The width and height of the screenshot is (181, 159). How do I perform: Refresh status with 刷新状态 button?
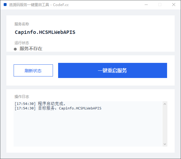[33, 70]
